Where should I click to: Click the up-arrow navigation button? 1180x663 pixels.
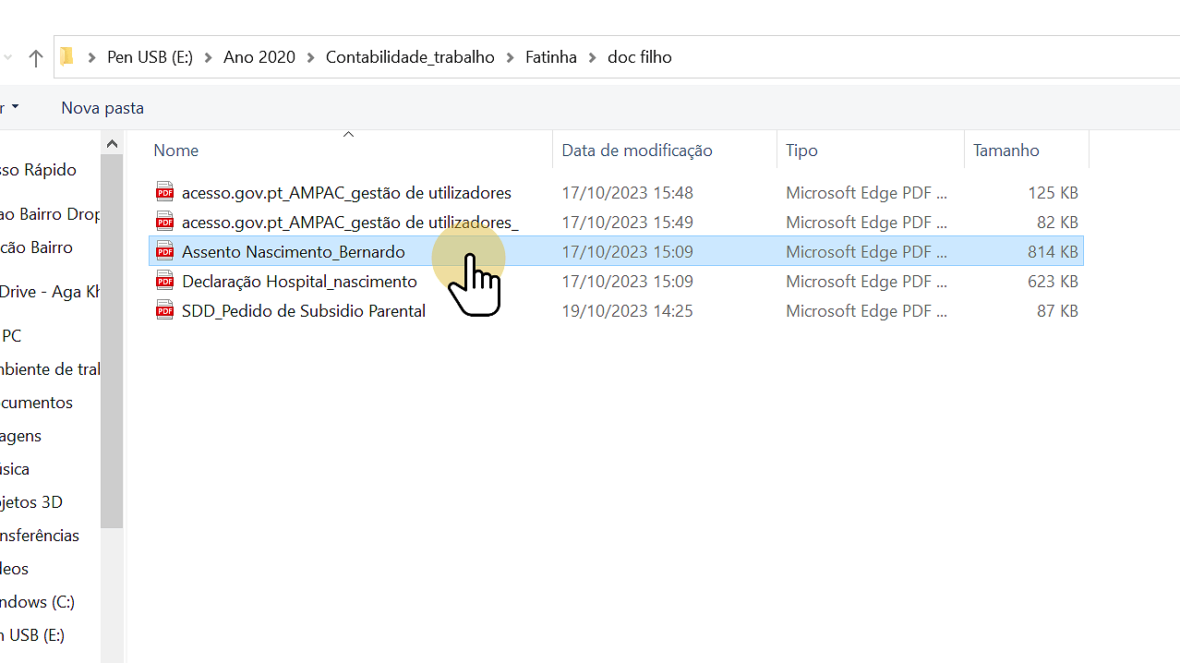click(36, 58)
